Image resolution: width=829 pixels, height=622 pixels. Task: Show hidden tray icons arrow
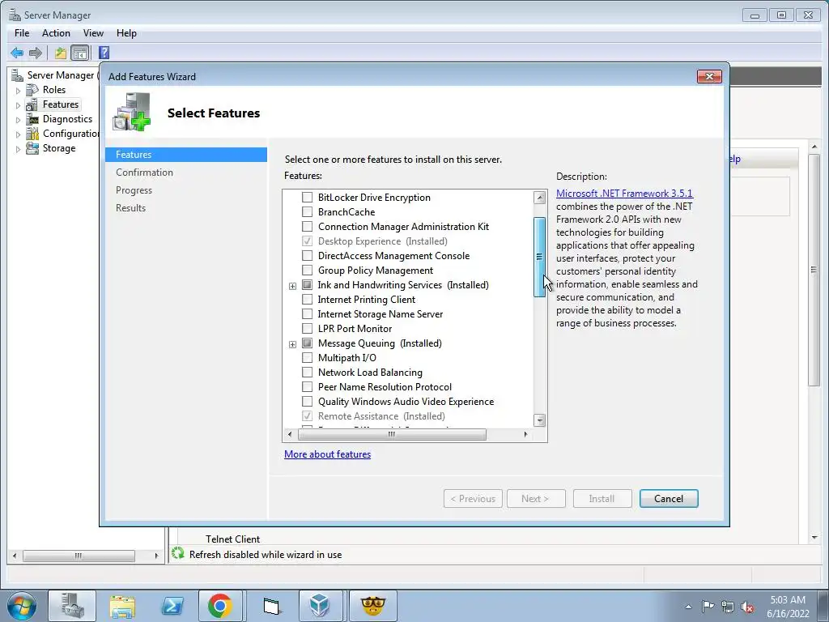click(688, 607)
